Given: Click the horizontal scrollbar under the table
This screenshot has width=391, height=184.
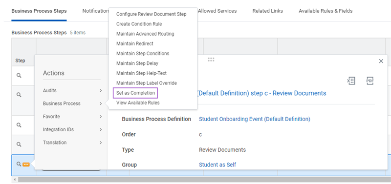Looking at the screenshot, I should click(x=204, y=179).
